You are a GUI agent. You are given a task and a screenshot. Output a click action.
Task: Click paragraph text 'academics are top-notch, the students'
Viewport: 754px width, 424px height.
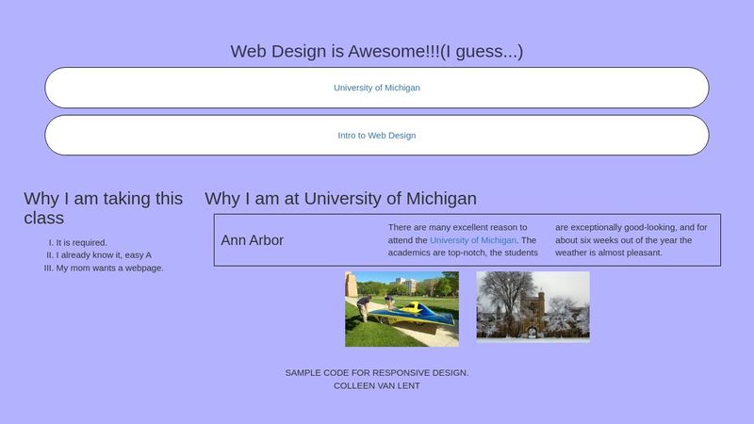click(x=463, y=253)
